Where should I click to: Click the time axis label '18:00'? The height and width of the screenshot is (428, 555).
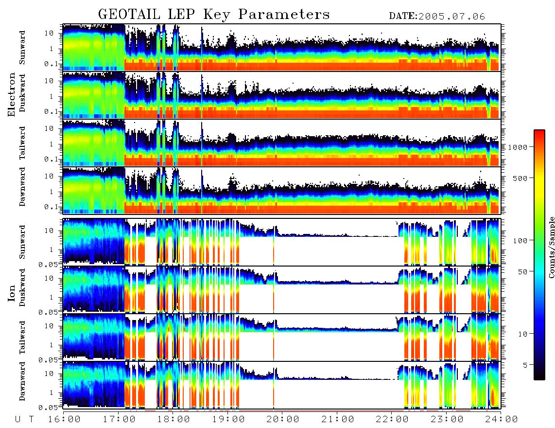[x=173, y=419]
